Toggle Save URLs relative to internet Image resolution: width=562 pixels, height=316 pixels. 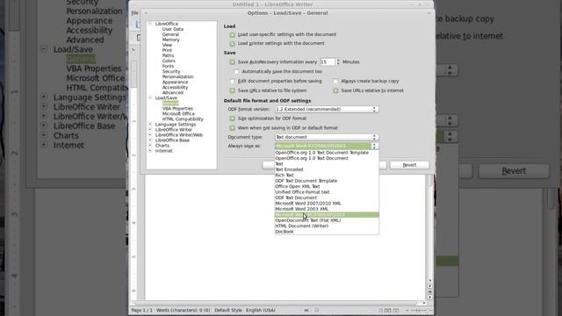point(335,90)
